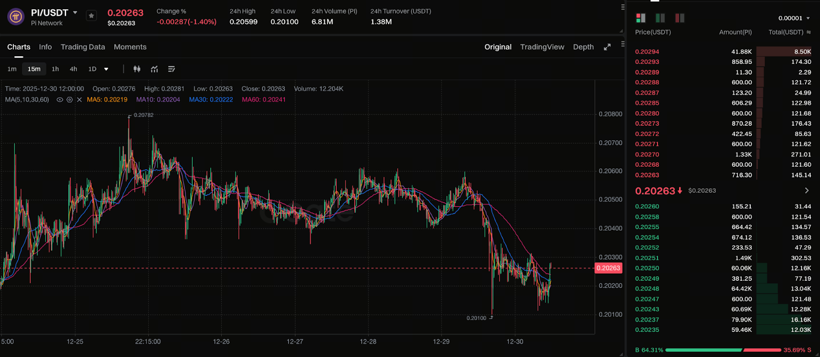Screen dimensions: 820x357
Task: Toggle MA indicator visibility eye
Action: tap(60, 100)
